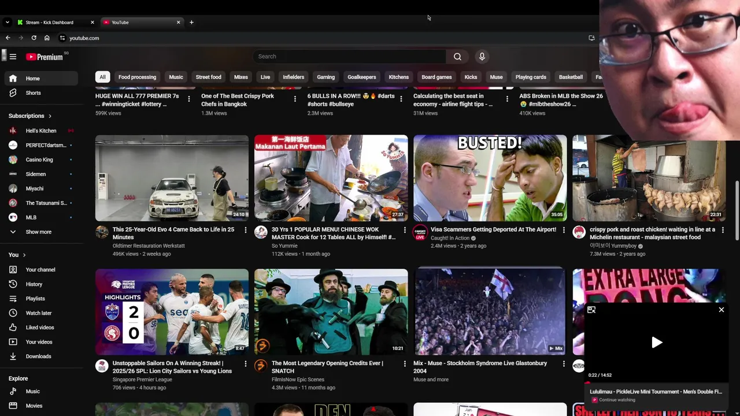Viewport: 740px width, 416px height.
Task: Open Shorts in sidebar
Action: [x=40, y=93]
